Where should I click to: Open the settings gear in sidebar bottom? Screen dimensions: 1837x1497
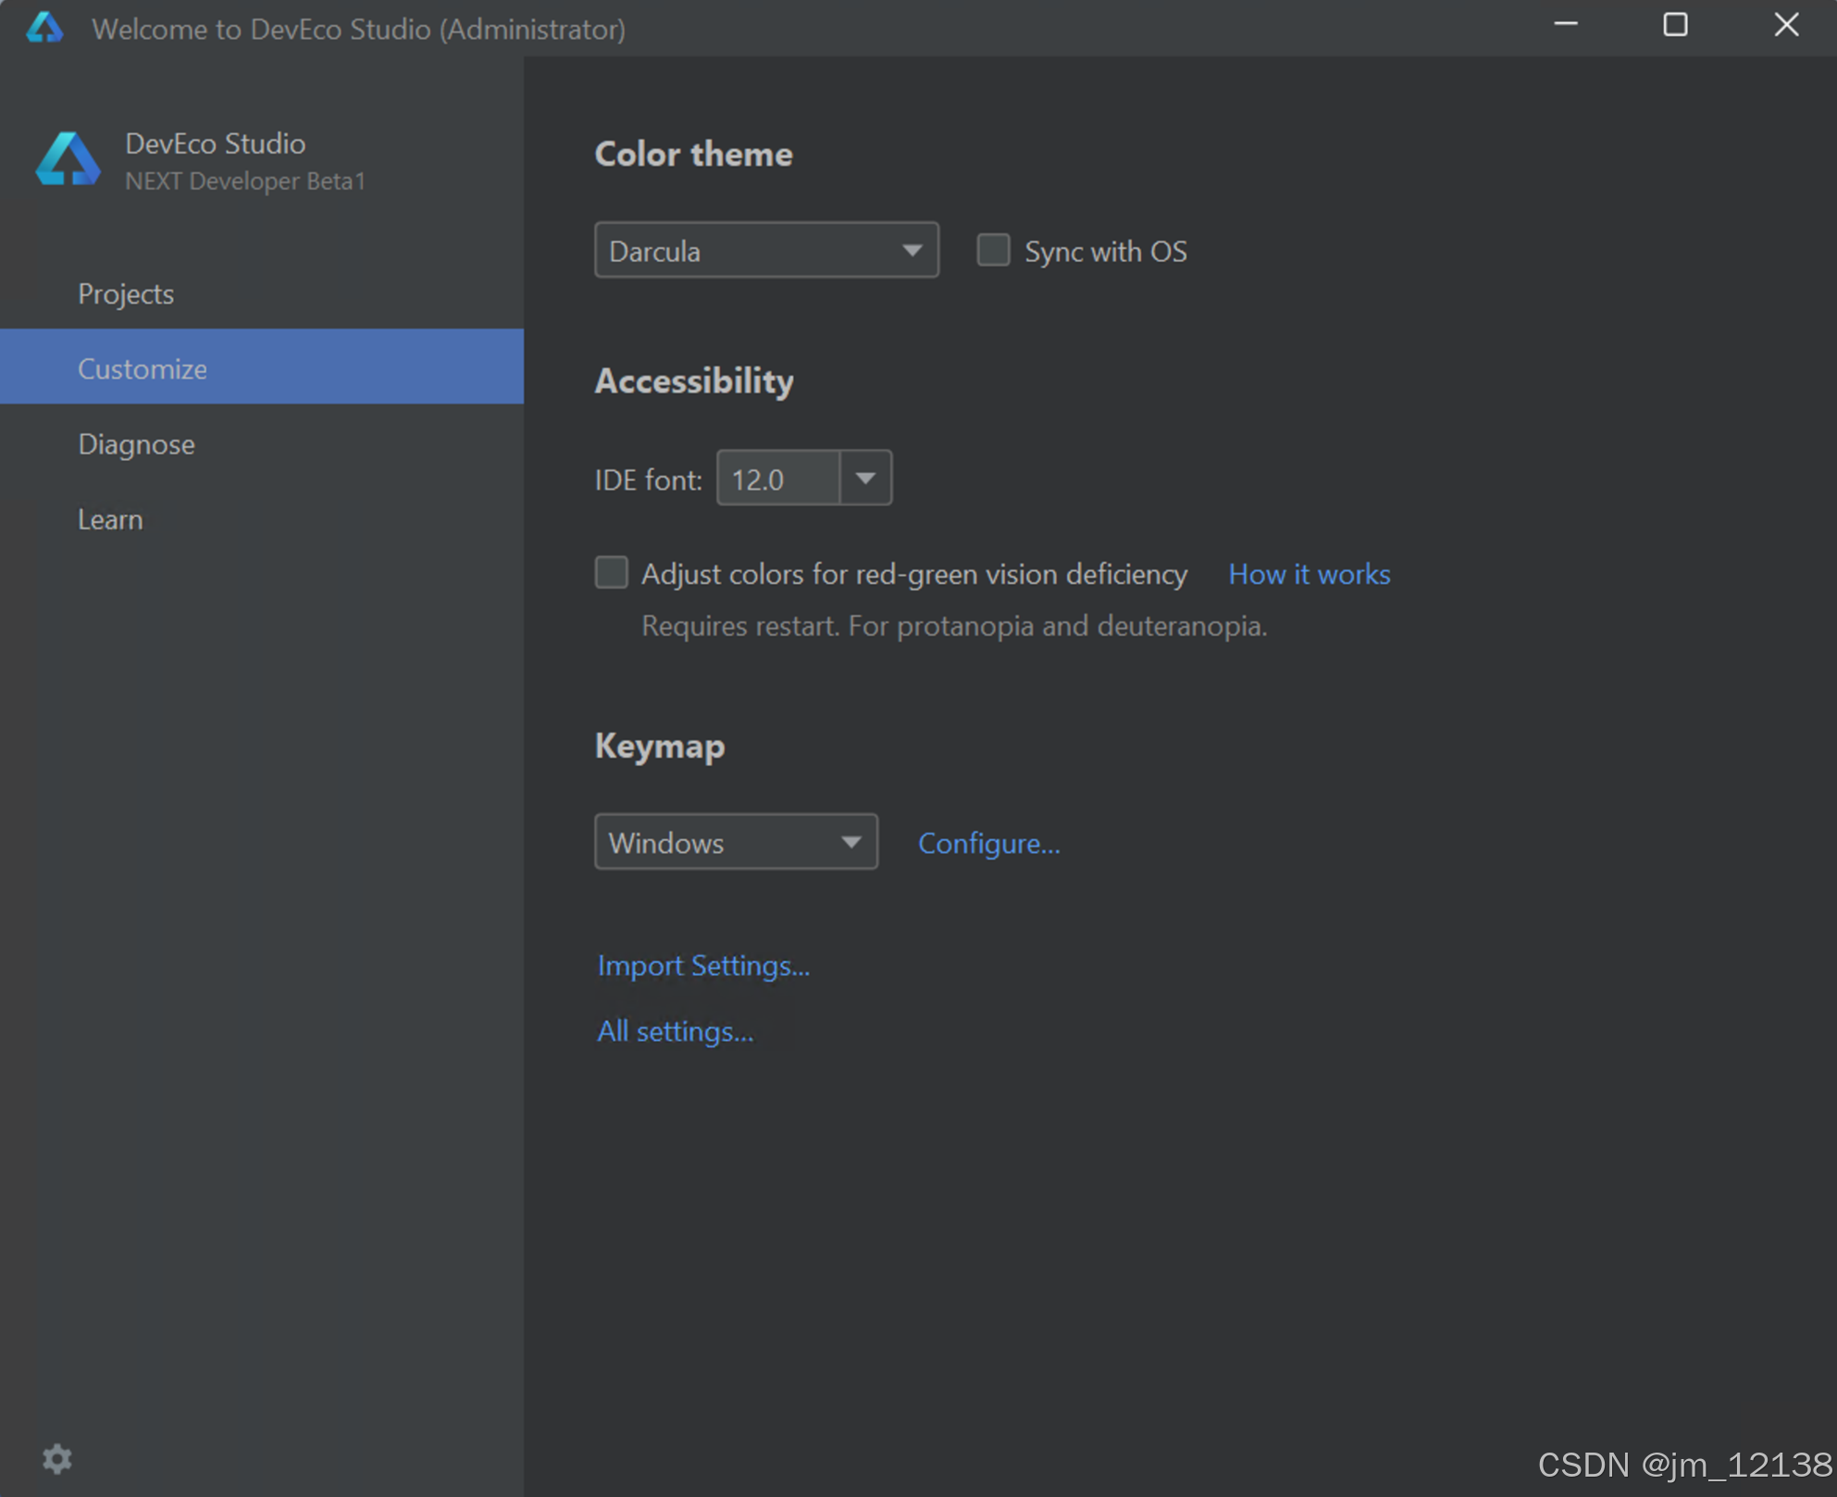(x=57, y=1459)
